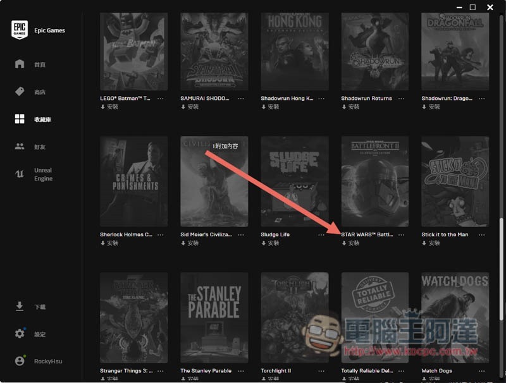Expand the three-dot menu for Shadowrun Returns
The image size is (506, 383).
[x=401, y=99]
